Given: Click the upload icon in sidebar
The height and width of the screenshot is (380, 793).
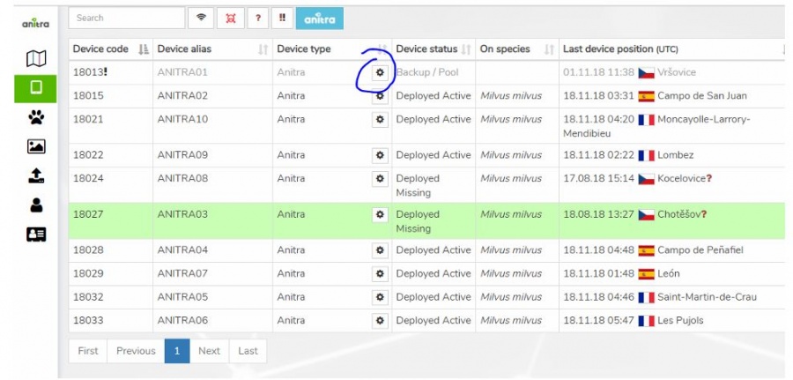Looking at the screenshot, I should [36, 175].
